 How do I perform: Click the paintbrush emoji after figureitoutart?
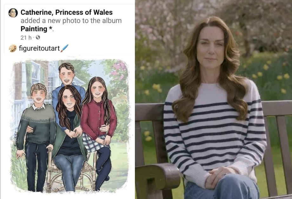64,48
